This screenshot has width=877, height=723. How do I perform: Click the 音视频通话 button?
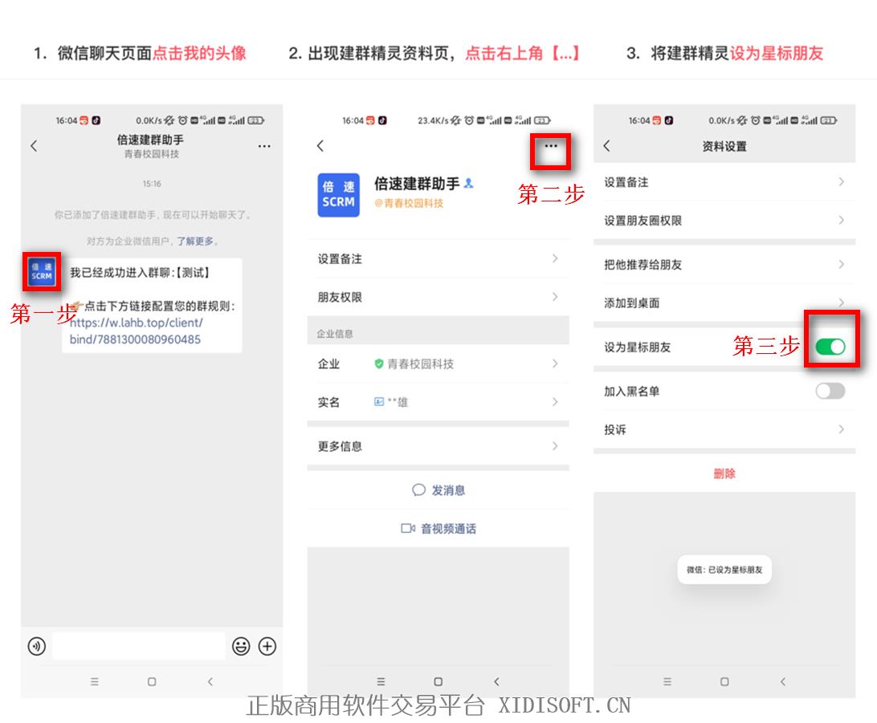[x=438, y=529]
